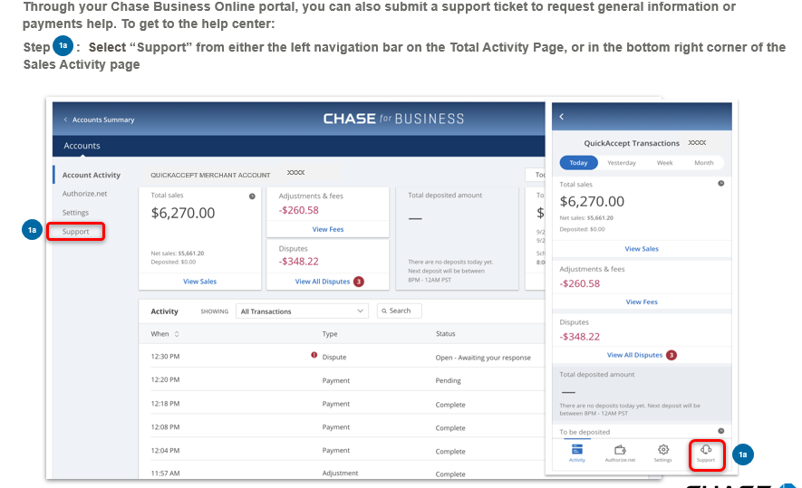Select the Today tab on mobile
802x488 pixels.
578,163
